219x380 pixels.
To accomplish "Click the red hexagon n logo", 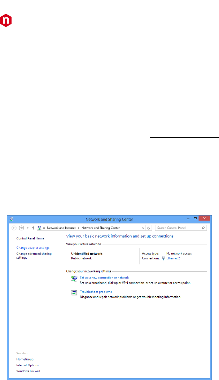I will click(x=6, y=20).
